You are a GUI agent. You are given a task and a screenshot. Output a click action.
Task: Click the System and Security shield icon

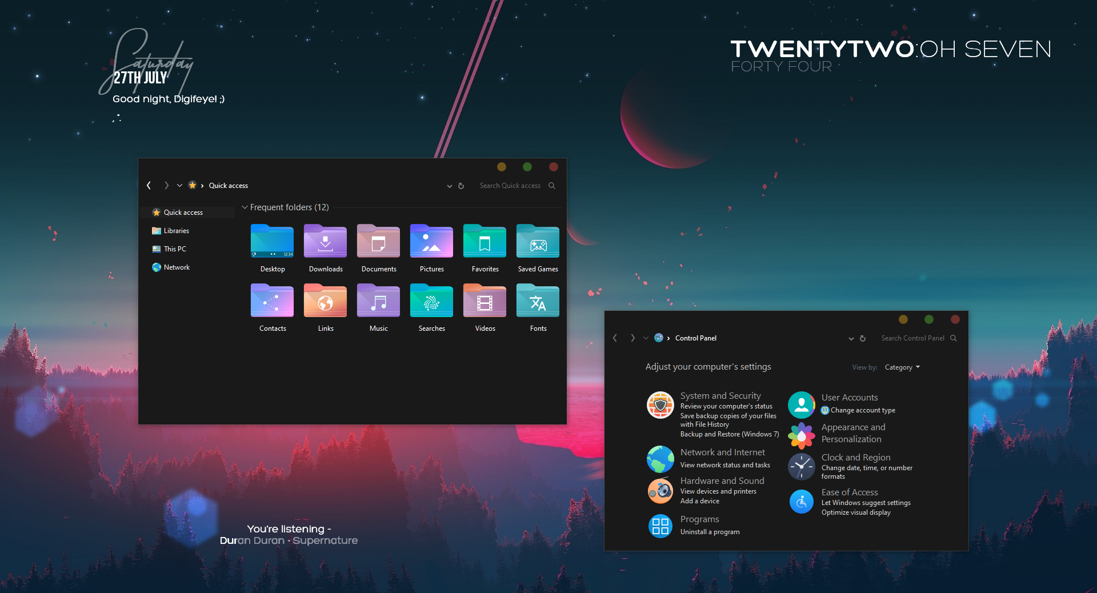(x=660, y=406)
